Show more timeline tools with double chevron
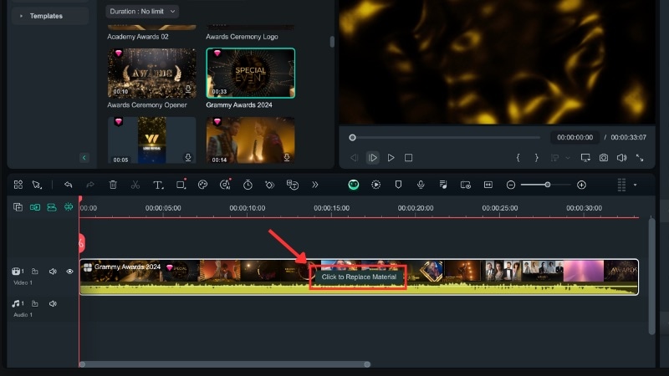The image size is (669, 376). coord(315,185)
